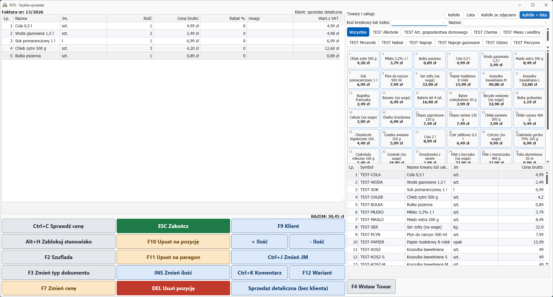The height and width of the screenshot is (297, 553).
Task: Add Baterie AA 4 szt. tile
Action: coord(430,99)
